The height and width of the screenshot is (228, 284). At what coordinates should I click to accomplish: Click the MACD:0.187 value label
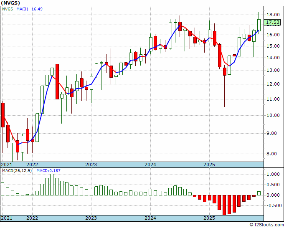pos(45,170)
